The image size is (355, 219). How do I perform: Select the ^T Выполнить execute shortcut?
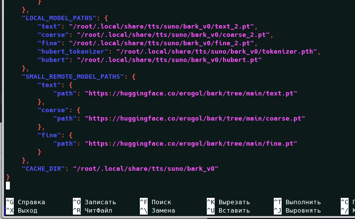pos(297,202)
